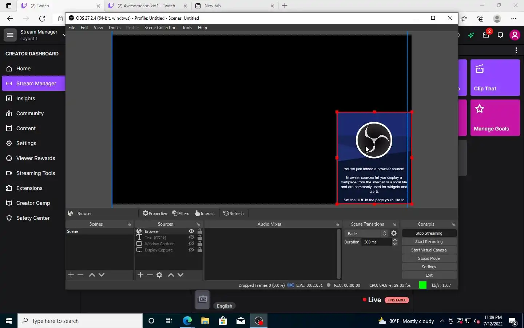The width and height of the screenshot is (524, 328).
Task: Move the scene up with the arrow in the Scenes panel
Action: (92, 275)
